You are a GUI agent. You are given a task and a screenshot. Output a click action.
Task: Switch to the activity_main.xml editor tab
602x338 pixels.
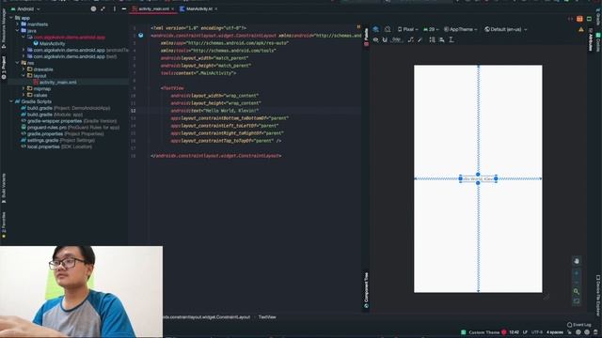153,8
